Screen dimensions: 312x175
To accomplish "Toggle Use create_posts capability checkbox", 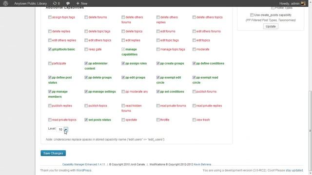I will click(252, 15).
